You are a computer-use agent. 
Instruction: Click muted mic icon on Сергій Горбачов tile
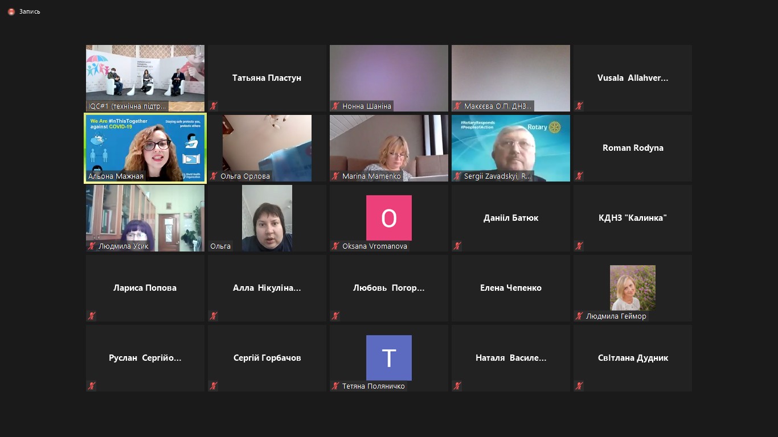coord(214,386)
